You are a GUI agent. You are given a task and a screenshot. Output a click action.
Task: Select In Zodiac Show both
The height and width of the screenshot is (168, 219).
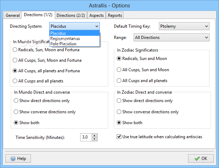129,123
